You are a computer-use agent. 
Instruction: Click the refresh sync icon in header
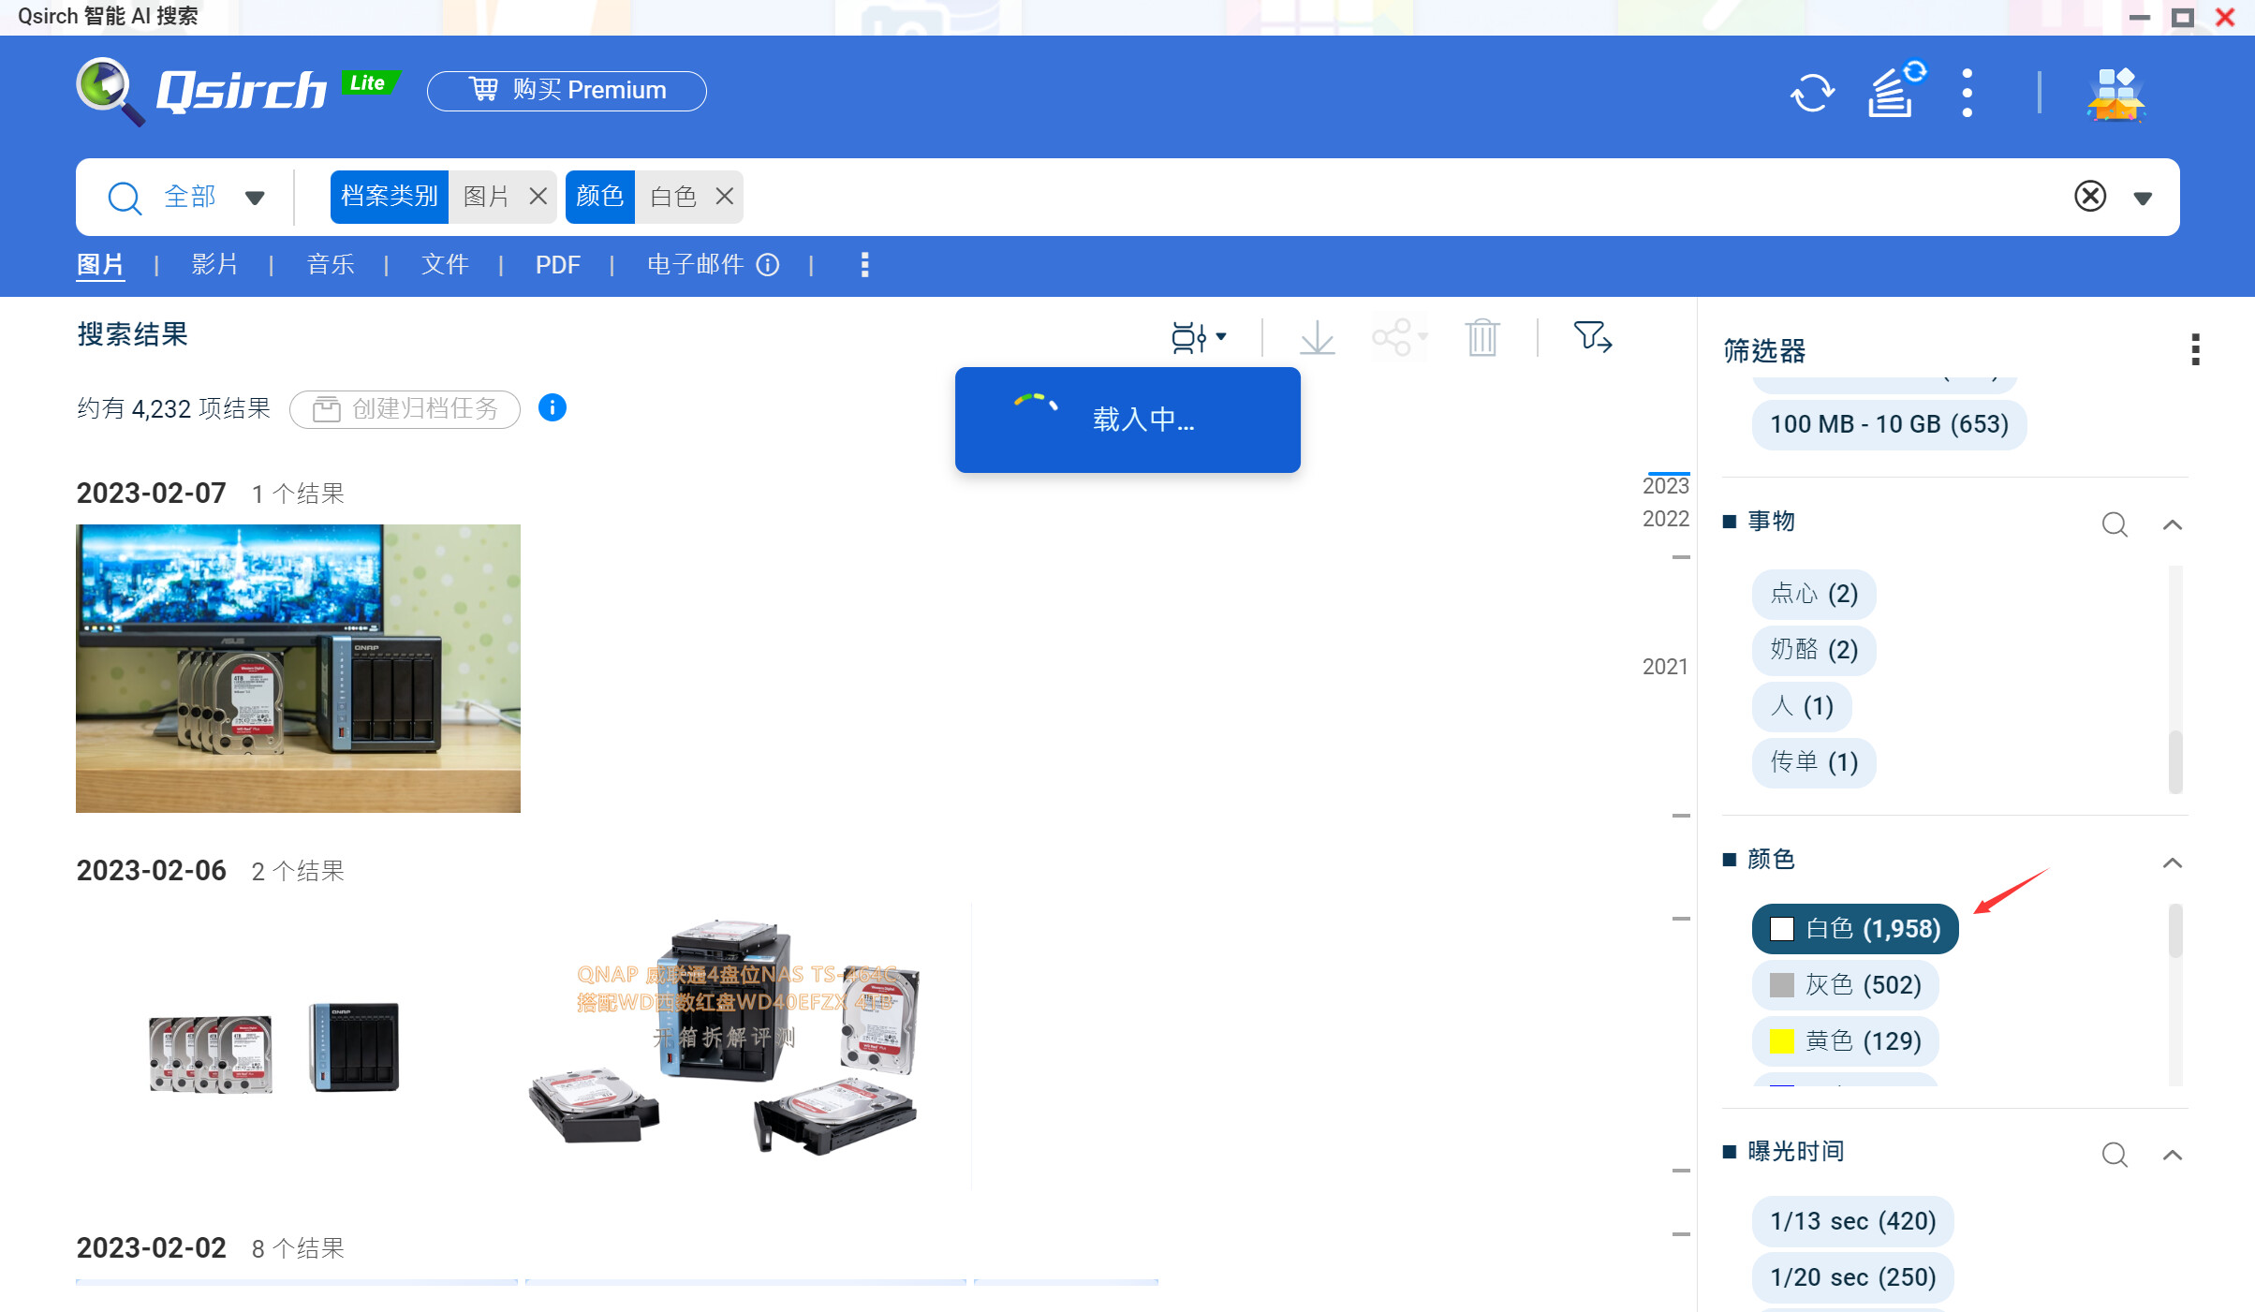click(1812, 92)
